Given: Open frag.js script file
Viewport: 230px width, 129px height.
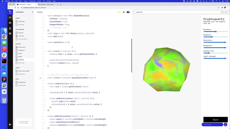Looking at the screenshot, I should (x=20, y=56).
